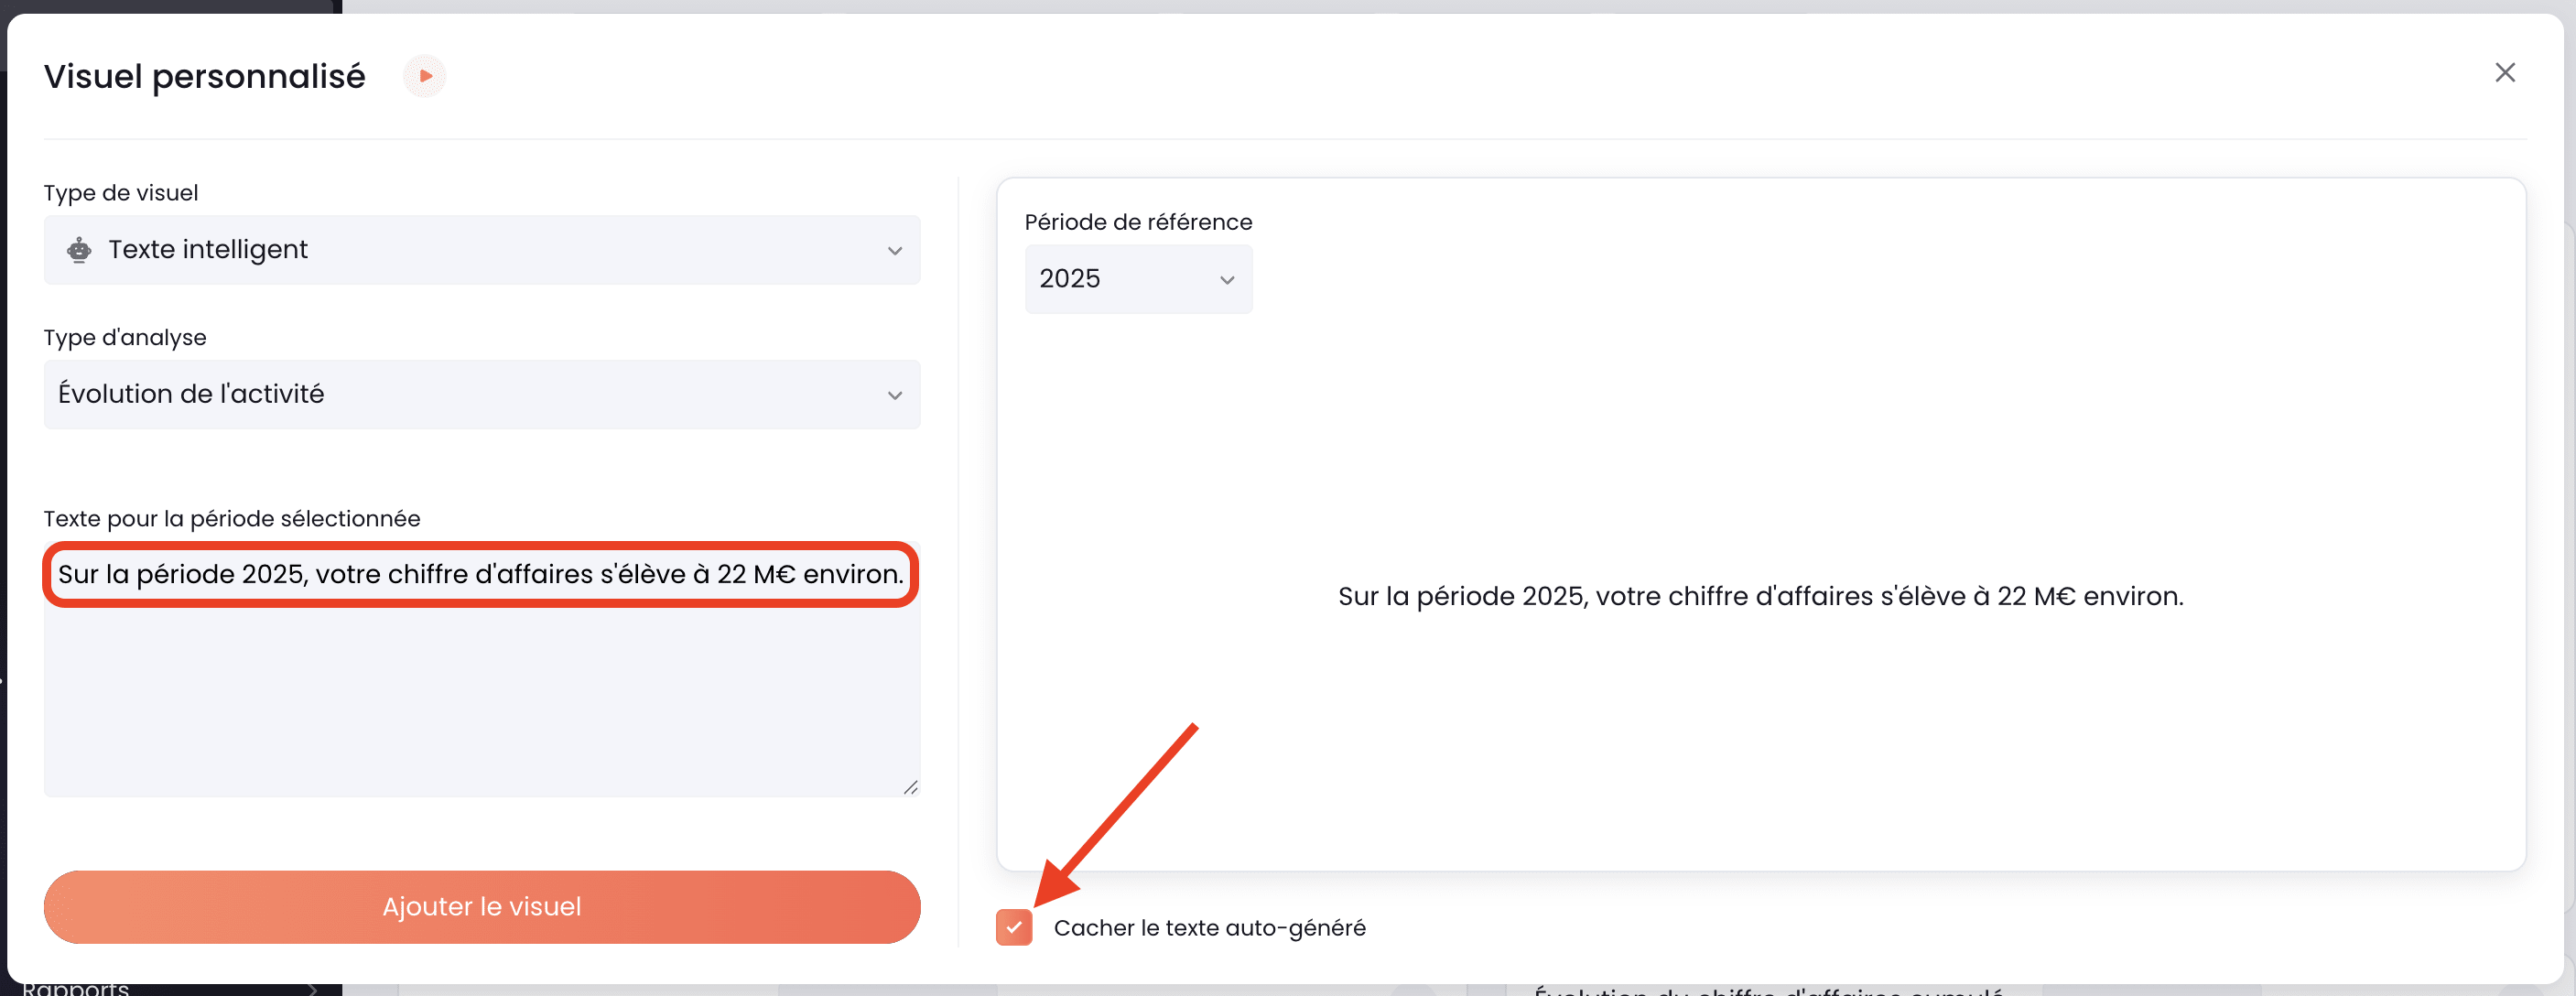Viewport: 2576px width, 996px height.
Task: Close the Visuel personnalisé dialog
Action: (x=2504, y=72)
